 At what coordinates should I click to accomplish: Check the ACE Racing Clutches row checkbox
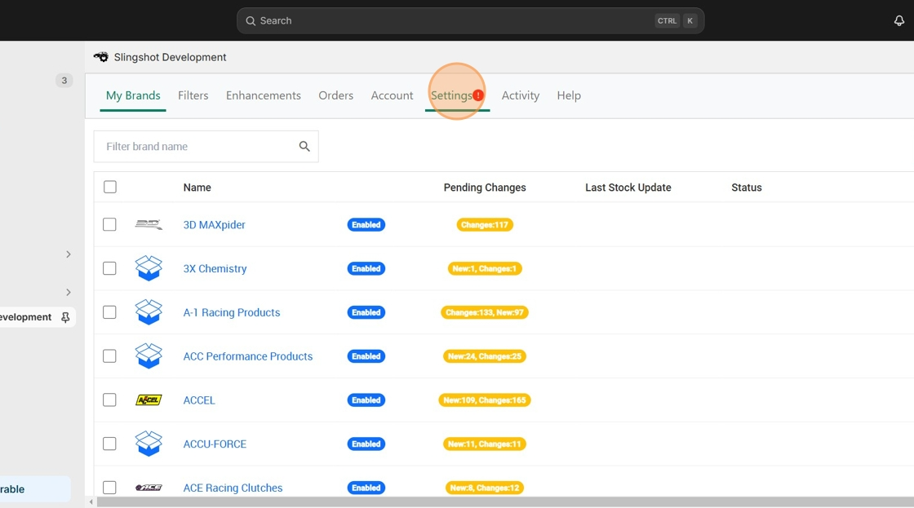(x=109, y=488)
